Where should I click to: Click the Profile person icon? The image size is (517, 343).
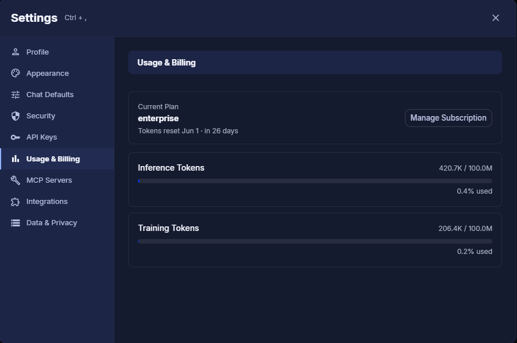pos(15,52)
